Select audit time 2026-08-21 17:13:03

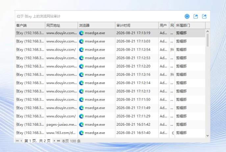pyautogui.click(x=133, y=41)
